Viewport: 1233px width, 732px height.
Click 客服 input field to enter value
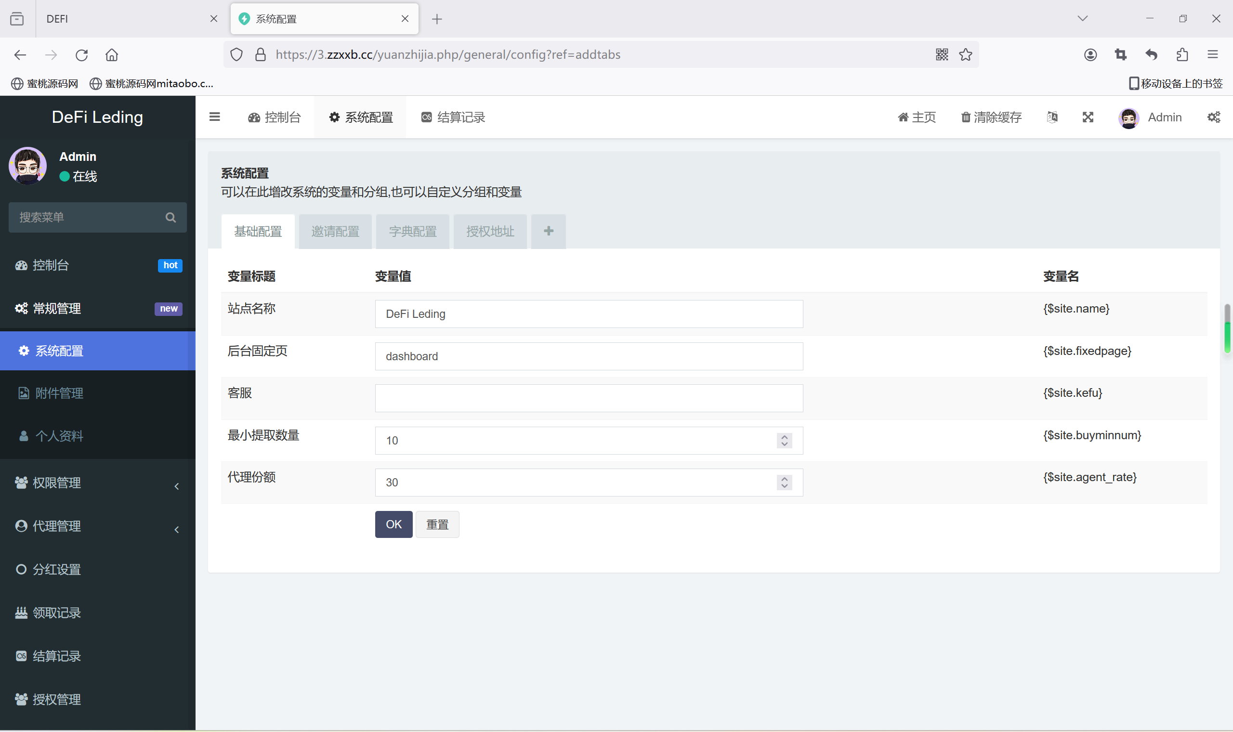click(x=588, y=398)
